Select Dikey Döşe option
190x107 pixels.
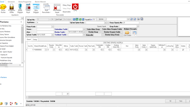tap(67, 5)
